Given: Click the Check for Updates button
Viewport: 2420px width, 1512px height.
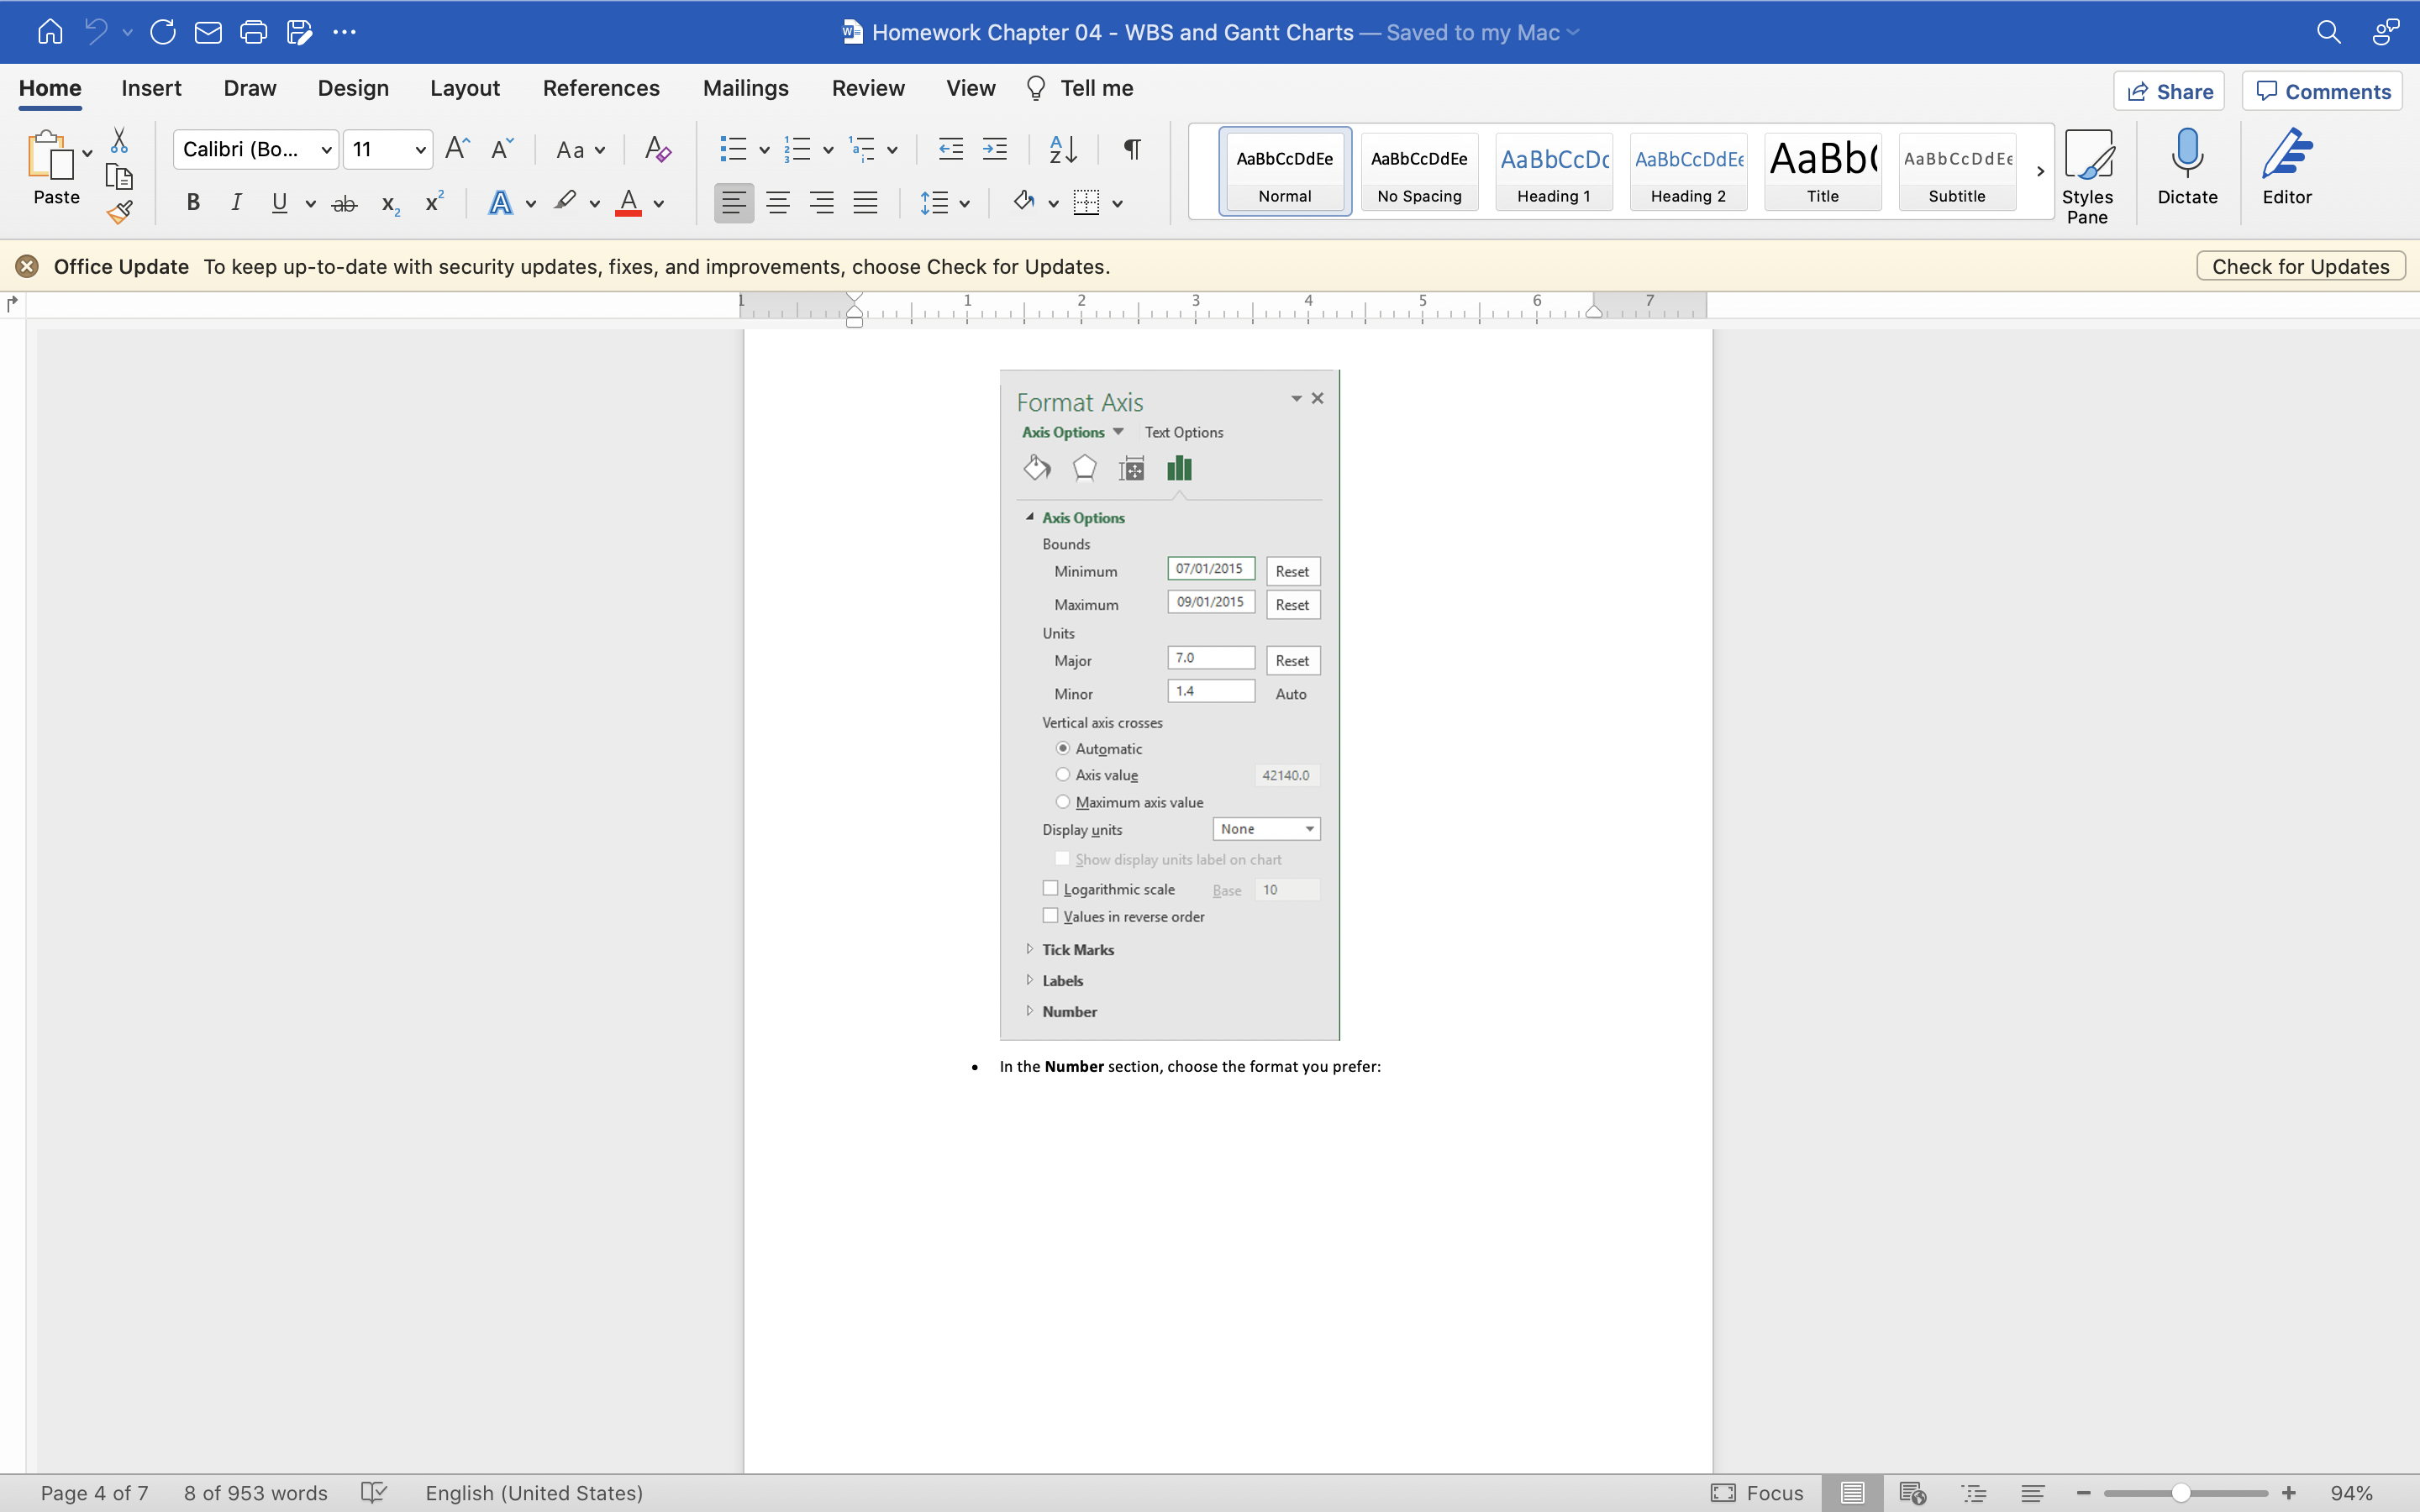Looking at the screenshot, I should 2300,266.
